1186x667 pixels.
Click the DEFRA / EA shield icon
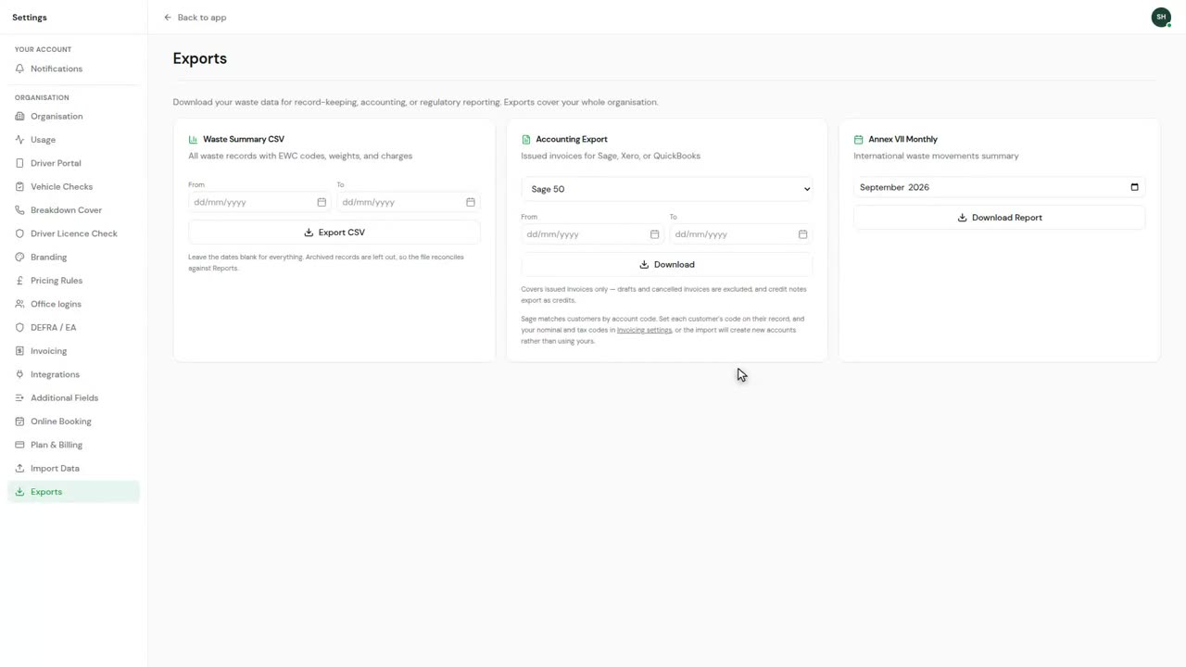point(19,328)
